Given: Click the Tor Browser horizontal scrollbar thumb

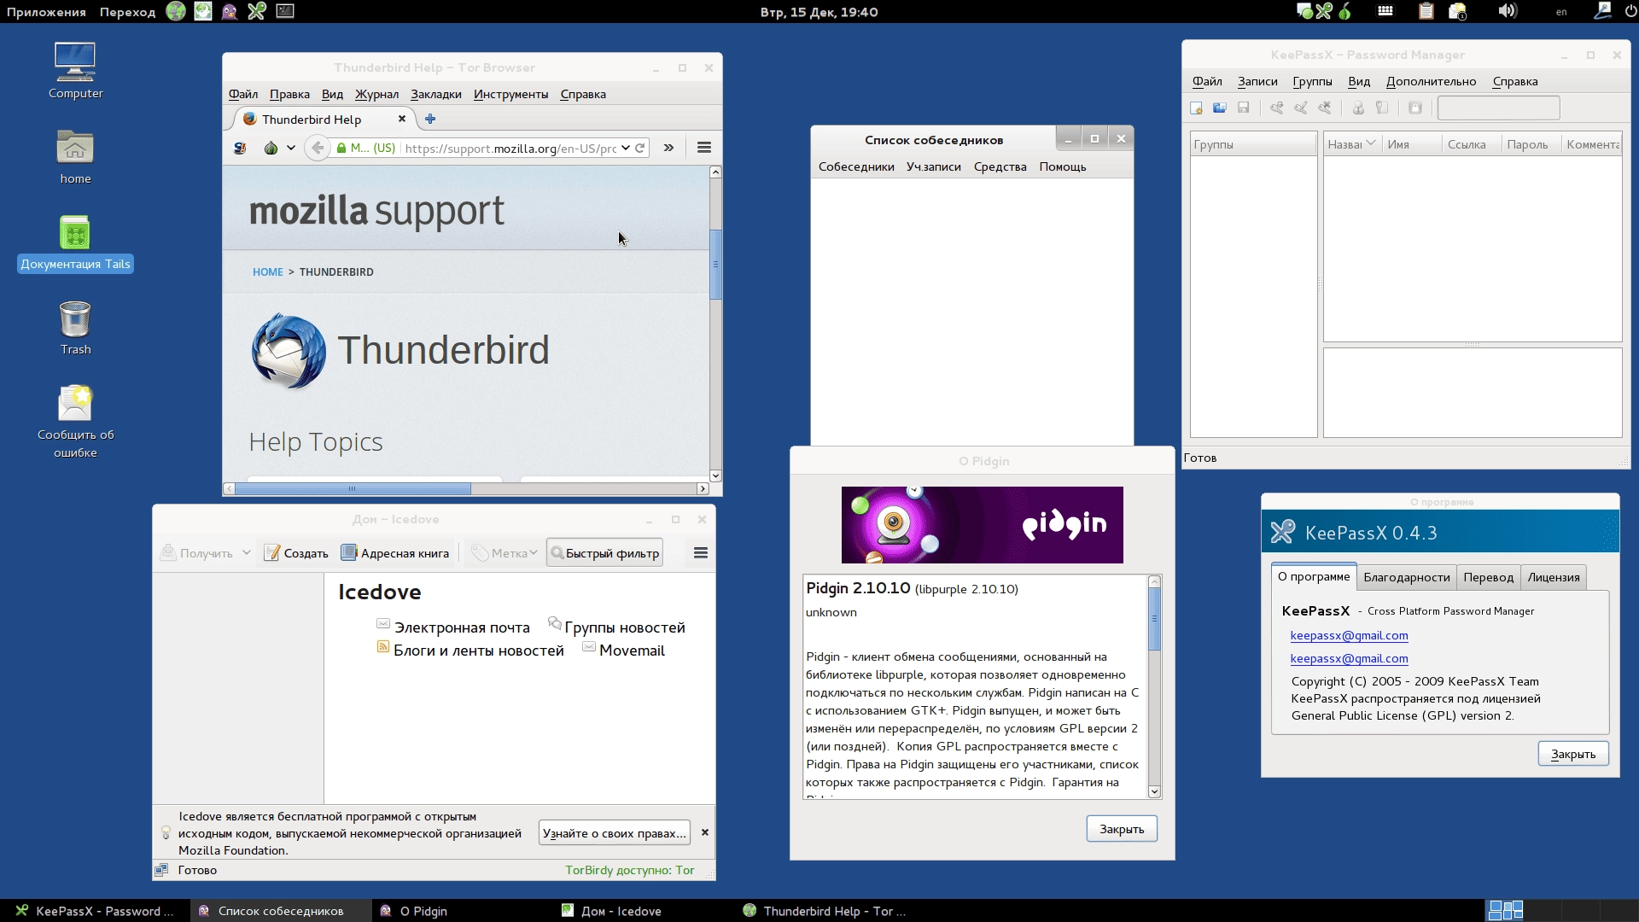Looking at the screenshot, I should pos(353,489).
